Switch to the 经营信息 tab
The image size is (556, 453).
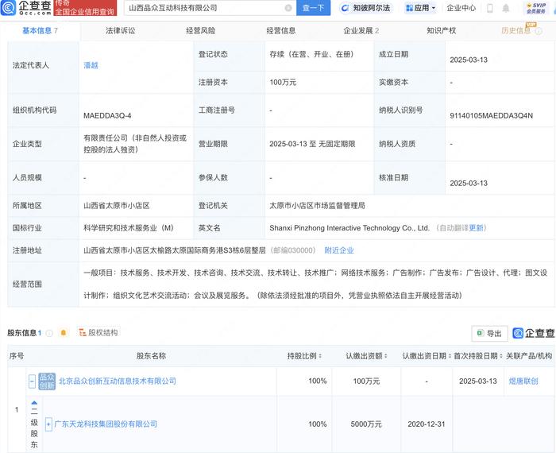click(281, 31)
